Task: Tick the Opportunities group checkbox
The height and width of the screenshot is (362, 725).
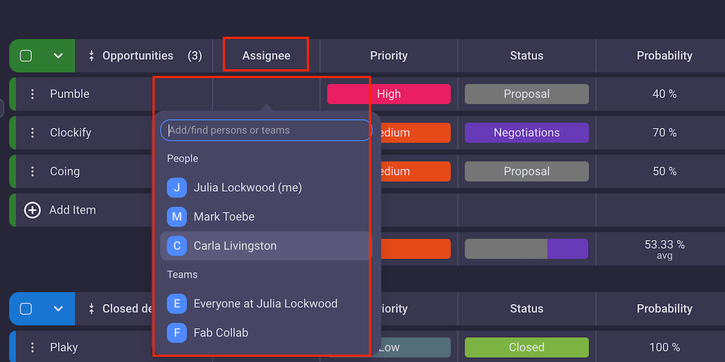Action: click(x=26, y=56)
